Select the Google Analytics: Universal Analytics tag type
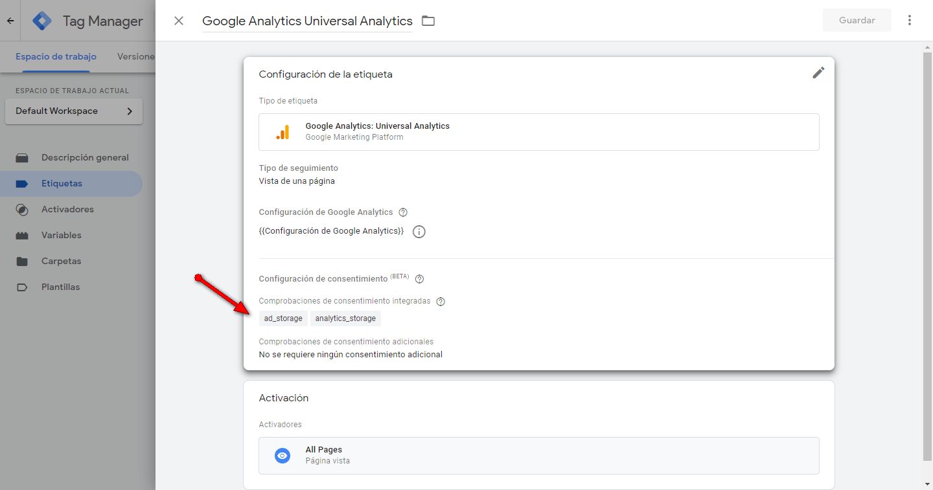The image size is (933, 490). [x=538, y=132]
